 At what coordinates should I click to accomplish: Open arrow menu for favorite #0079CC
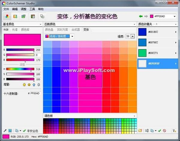tap(176, 42)
